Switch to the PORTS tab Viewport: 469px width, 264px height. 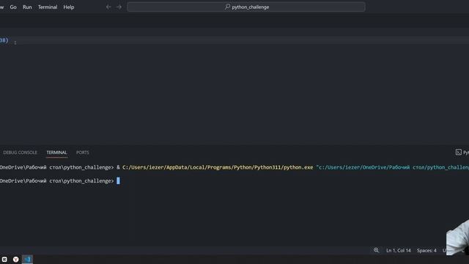(83, 153)
